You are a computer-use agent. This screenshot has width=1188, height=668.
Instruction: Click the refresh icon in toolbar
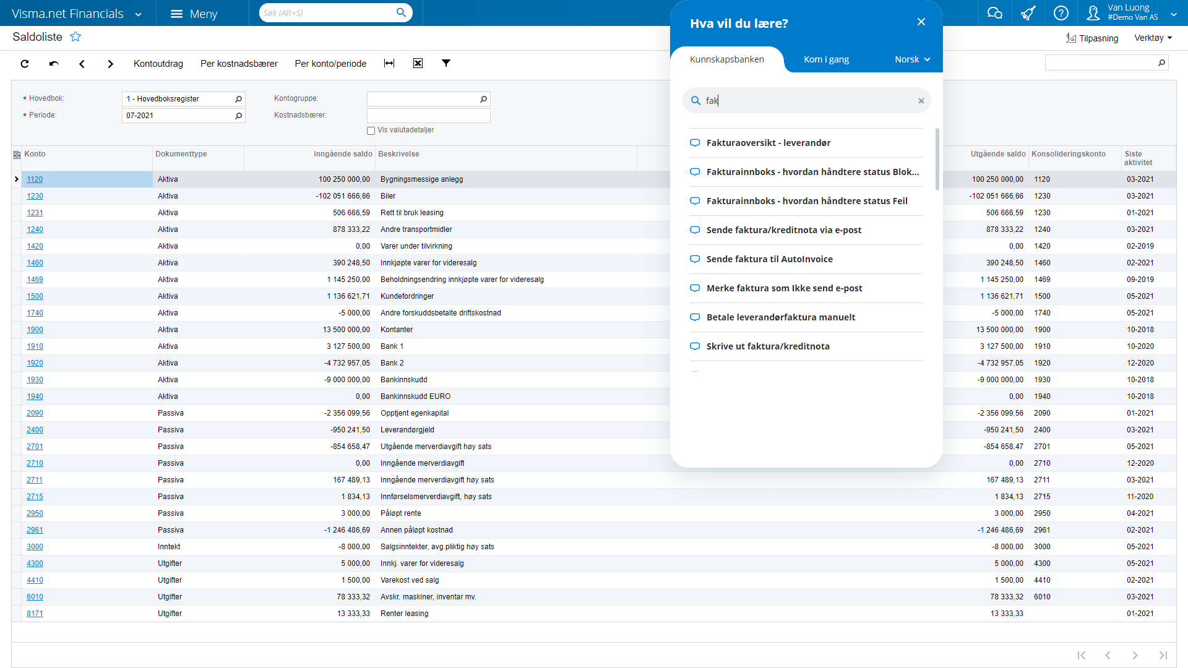25,64
